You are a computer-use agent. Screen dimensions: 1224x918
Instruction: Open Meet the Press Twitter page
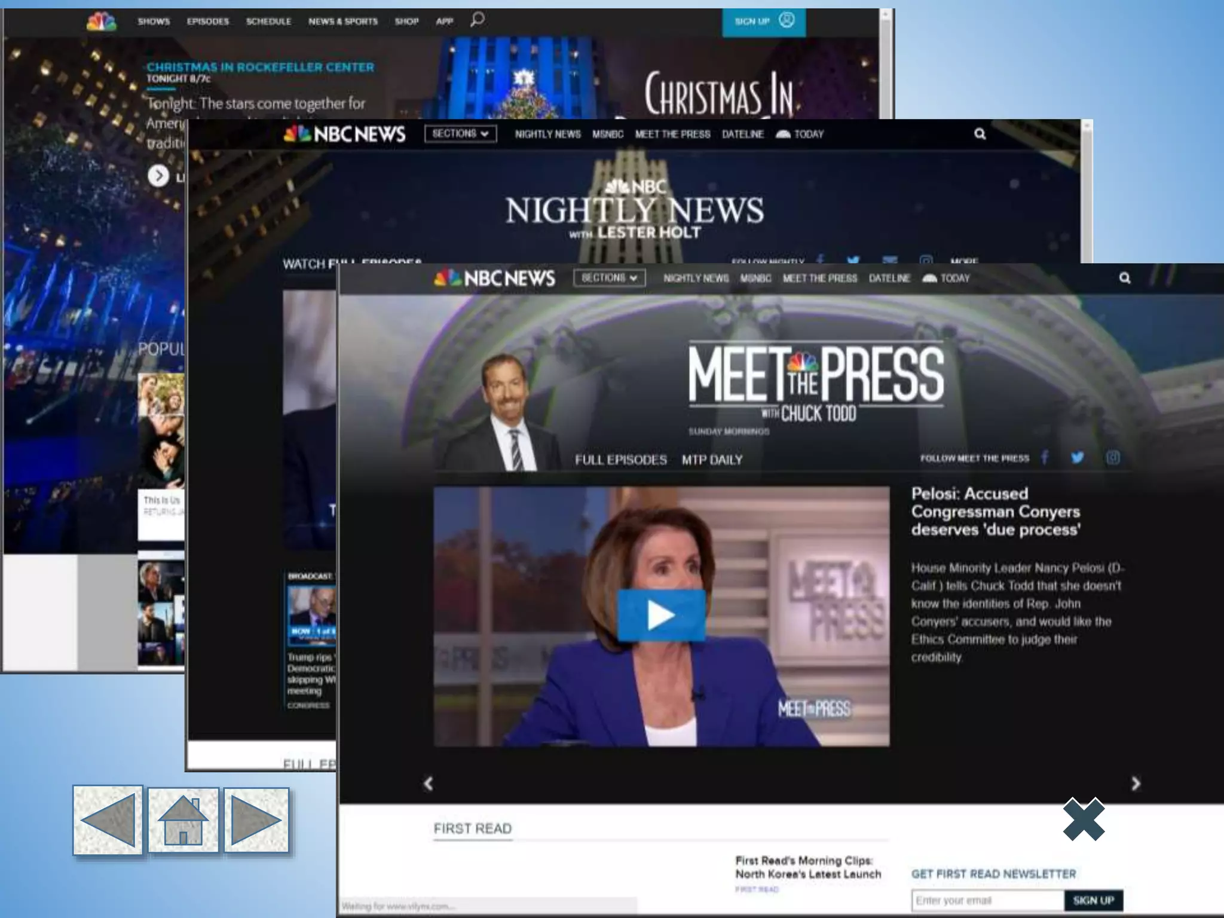click(x=1078, y=458)
